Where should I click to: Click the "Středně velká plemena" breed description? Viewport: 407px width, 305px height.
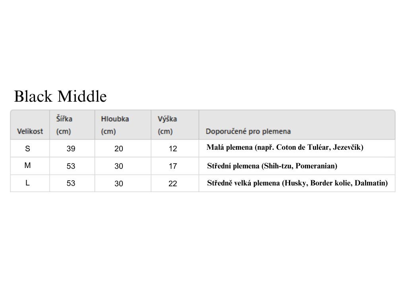coord(297,183)
